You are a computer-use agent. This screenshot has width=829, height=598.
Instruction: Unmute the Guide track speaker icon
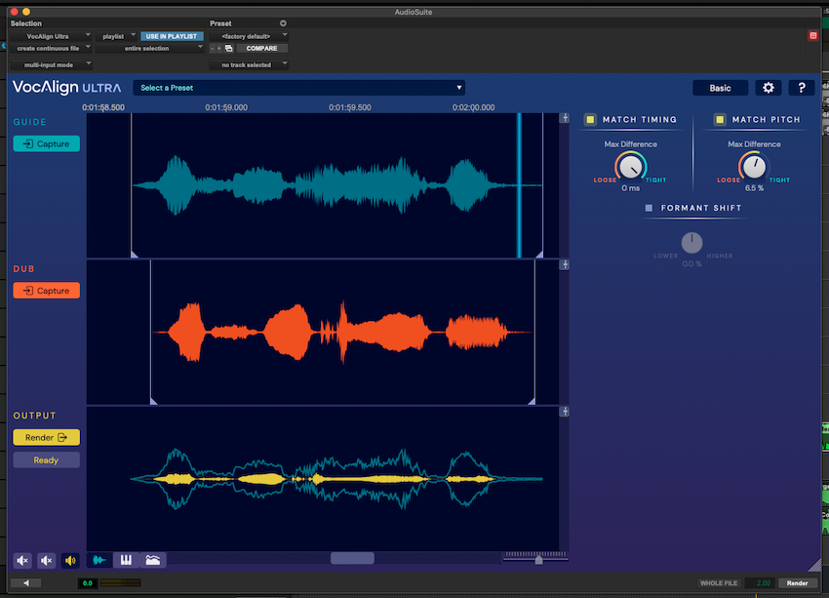pos(22,560)
